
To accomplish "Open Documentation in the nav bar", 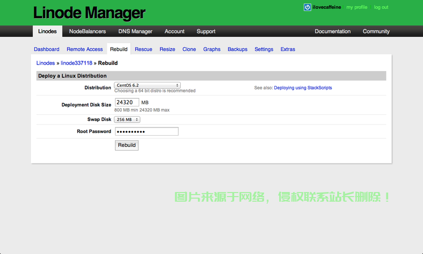I will pos(333,31).
